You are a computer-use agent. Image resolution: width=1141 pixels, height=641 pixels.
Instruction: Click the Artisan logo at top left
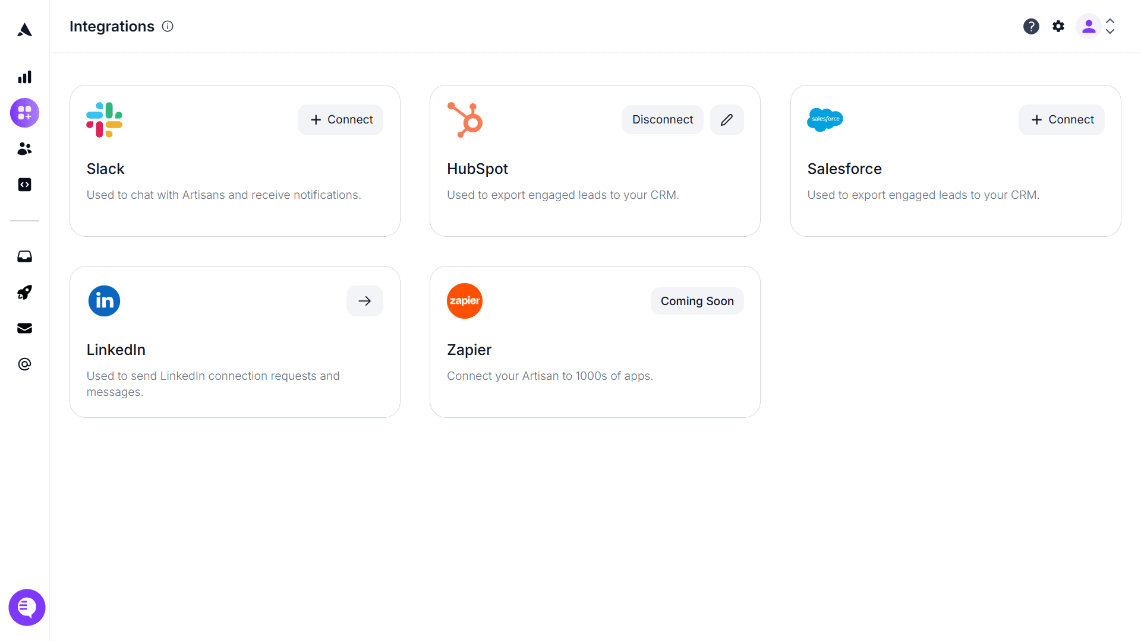[24, 30]
